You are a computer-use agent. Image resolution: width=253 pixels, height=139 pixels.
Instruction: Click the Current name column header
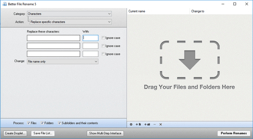click(x=159, y=11)
